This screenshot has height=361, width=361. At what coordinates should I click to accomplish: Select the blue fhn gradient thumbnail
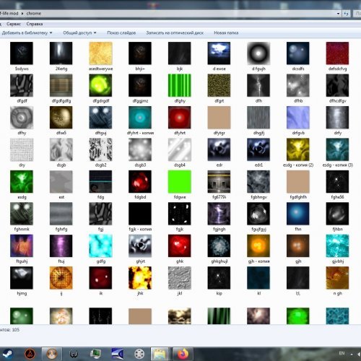click(298, 214)
